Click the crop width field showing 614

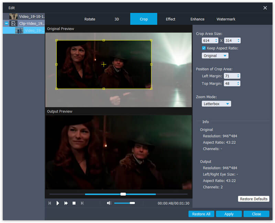click(x=208, y=41)
